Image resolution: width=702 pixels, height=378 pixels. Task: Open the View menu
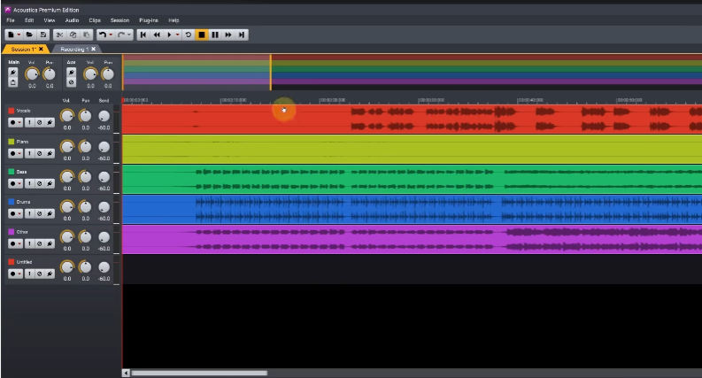coord(50,20)
